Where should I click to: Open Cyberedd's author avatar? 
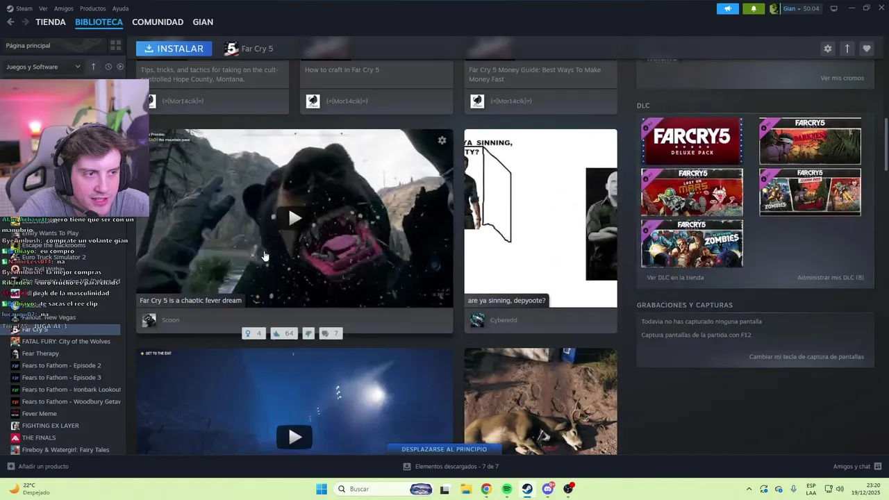(477, 320)
